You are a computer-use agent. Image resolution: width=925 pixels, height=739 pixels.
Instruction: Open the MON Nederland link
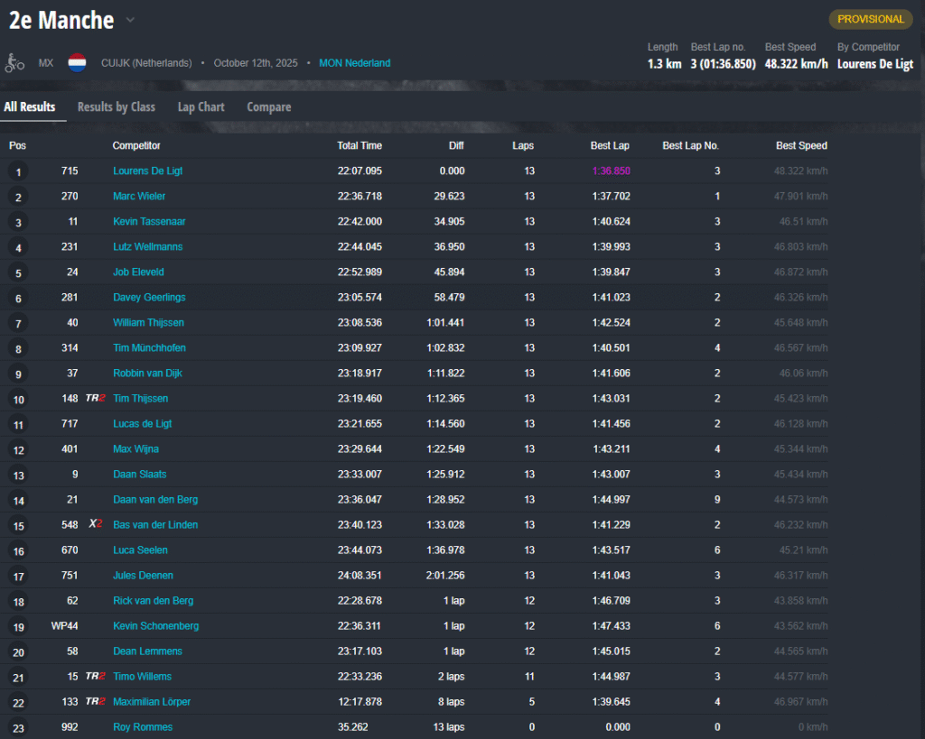click(x=354, y=63)
